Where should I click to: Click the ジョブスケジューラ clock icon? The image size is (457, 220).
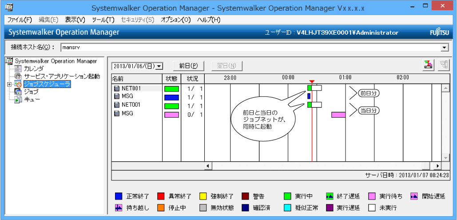coord(18,84)
